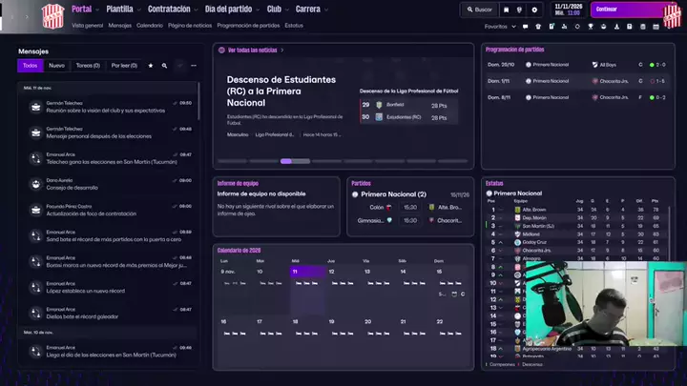The width and height of the screenshot is (687, 386).
Task: Click the club shield icon in top bar
Action: [x=519, y=10]
